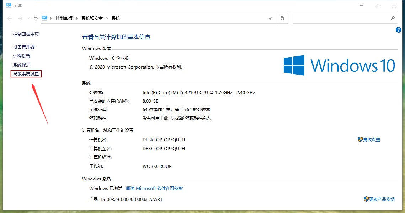Click the 更改设置 link
The width and height of the screenshot is (405, 213).
[372, 140]
